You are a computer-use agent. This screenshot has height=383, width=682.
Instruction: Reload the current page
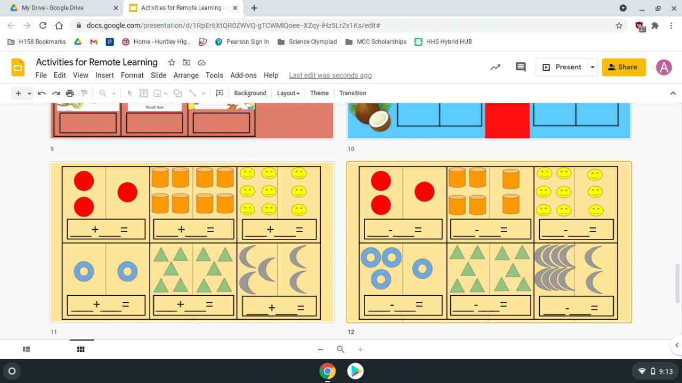coord(43,26)
